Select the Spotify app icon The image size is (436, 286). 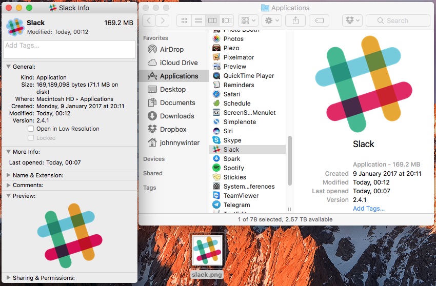click(x=216, y=168)
